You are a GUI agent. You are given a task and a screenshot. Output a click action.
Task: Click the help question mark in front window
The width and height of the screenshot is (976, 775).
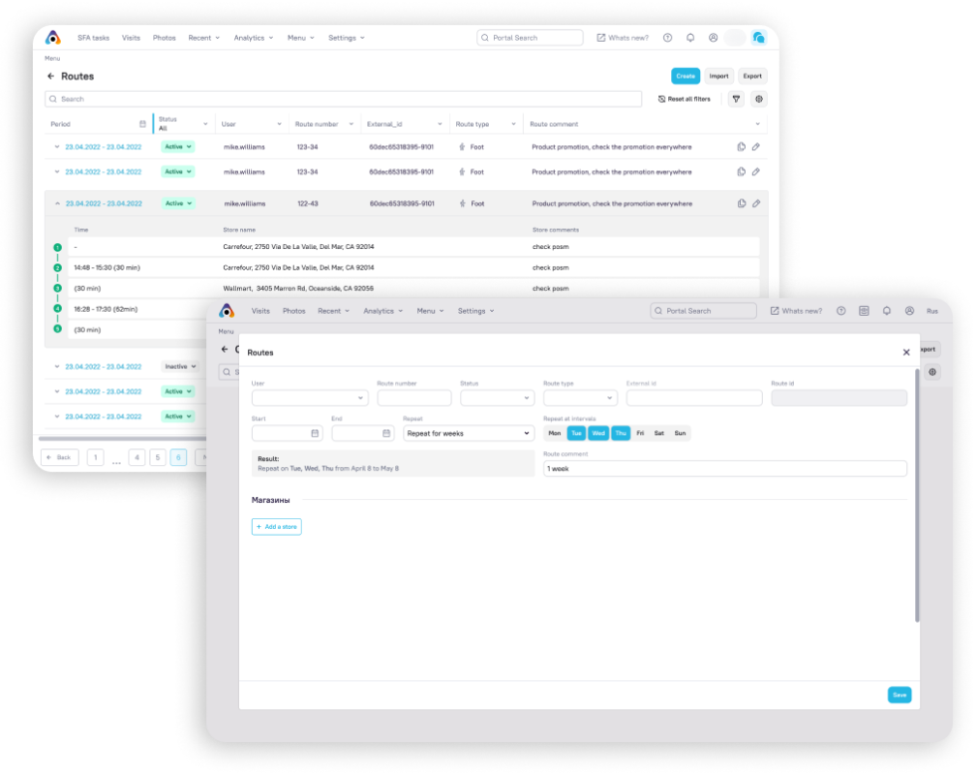click(840, 311)
